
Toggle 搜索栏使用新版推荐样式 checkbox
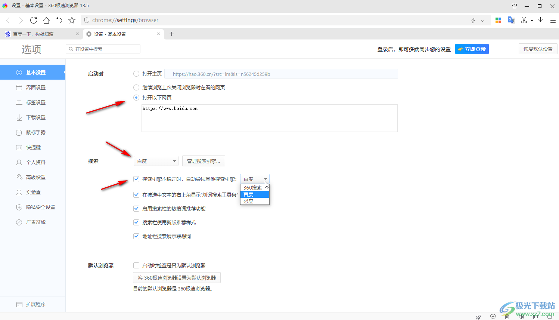(136, 222)
